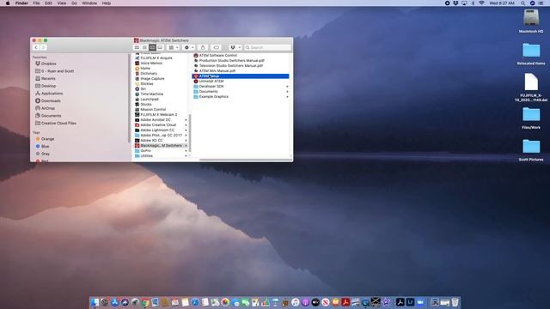Select the Example Graphics folder
The width and height of the screenshot is (550, 309).
click(214, 97)
